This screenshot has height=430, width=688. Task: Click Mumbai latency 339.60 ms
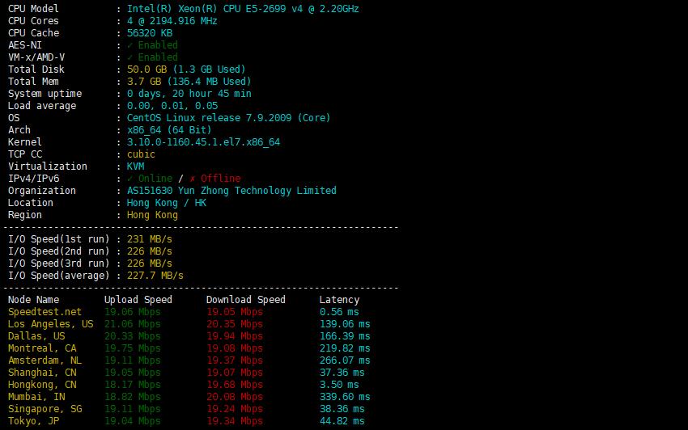(x=345, y=397)
